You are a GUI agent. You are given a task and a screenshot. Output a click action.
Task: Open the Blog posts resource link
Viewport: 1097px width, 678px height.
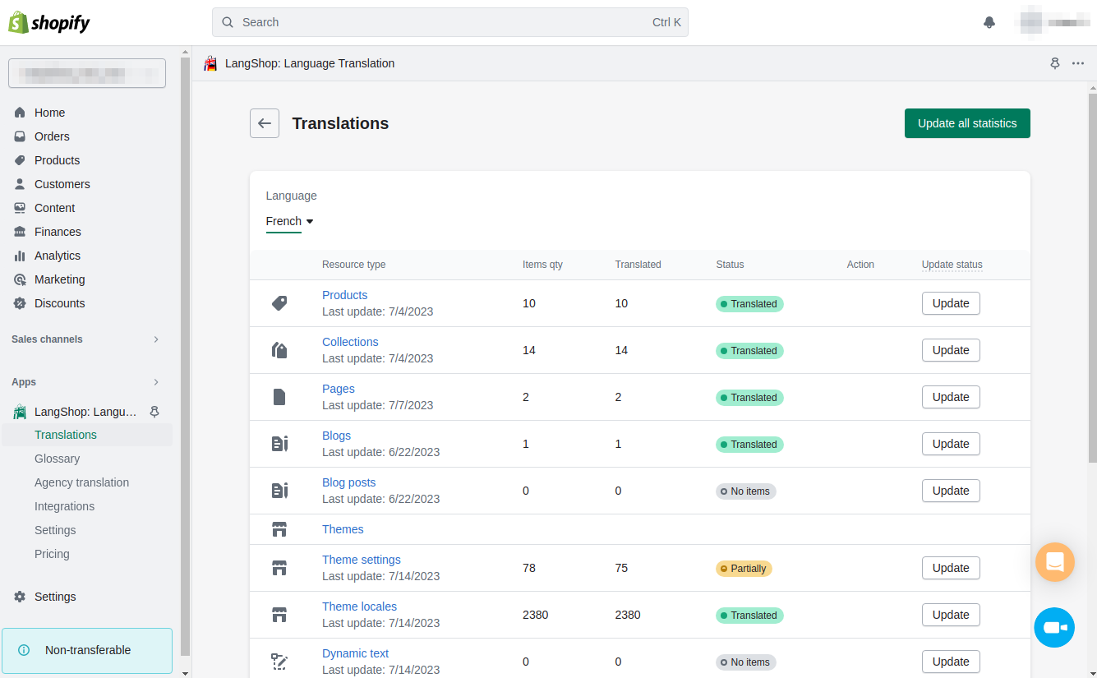pos(348,482)
